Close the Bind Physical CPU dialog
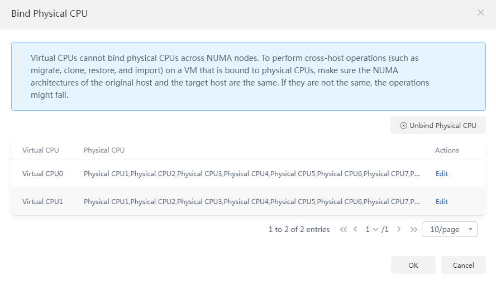Screen dimensions: 496x284 pyautogui.click(x=480, y=13)
